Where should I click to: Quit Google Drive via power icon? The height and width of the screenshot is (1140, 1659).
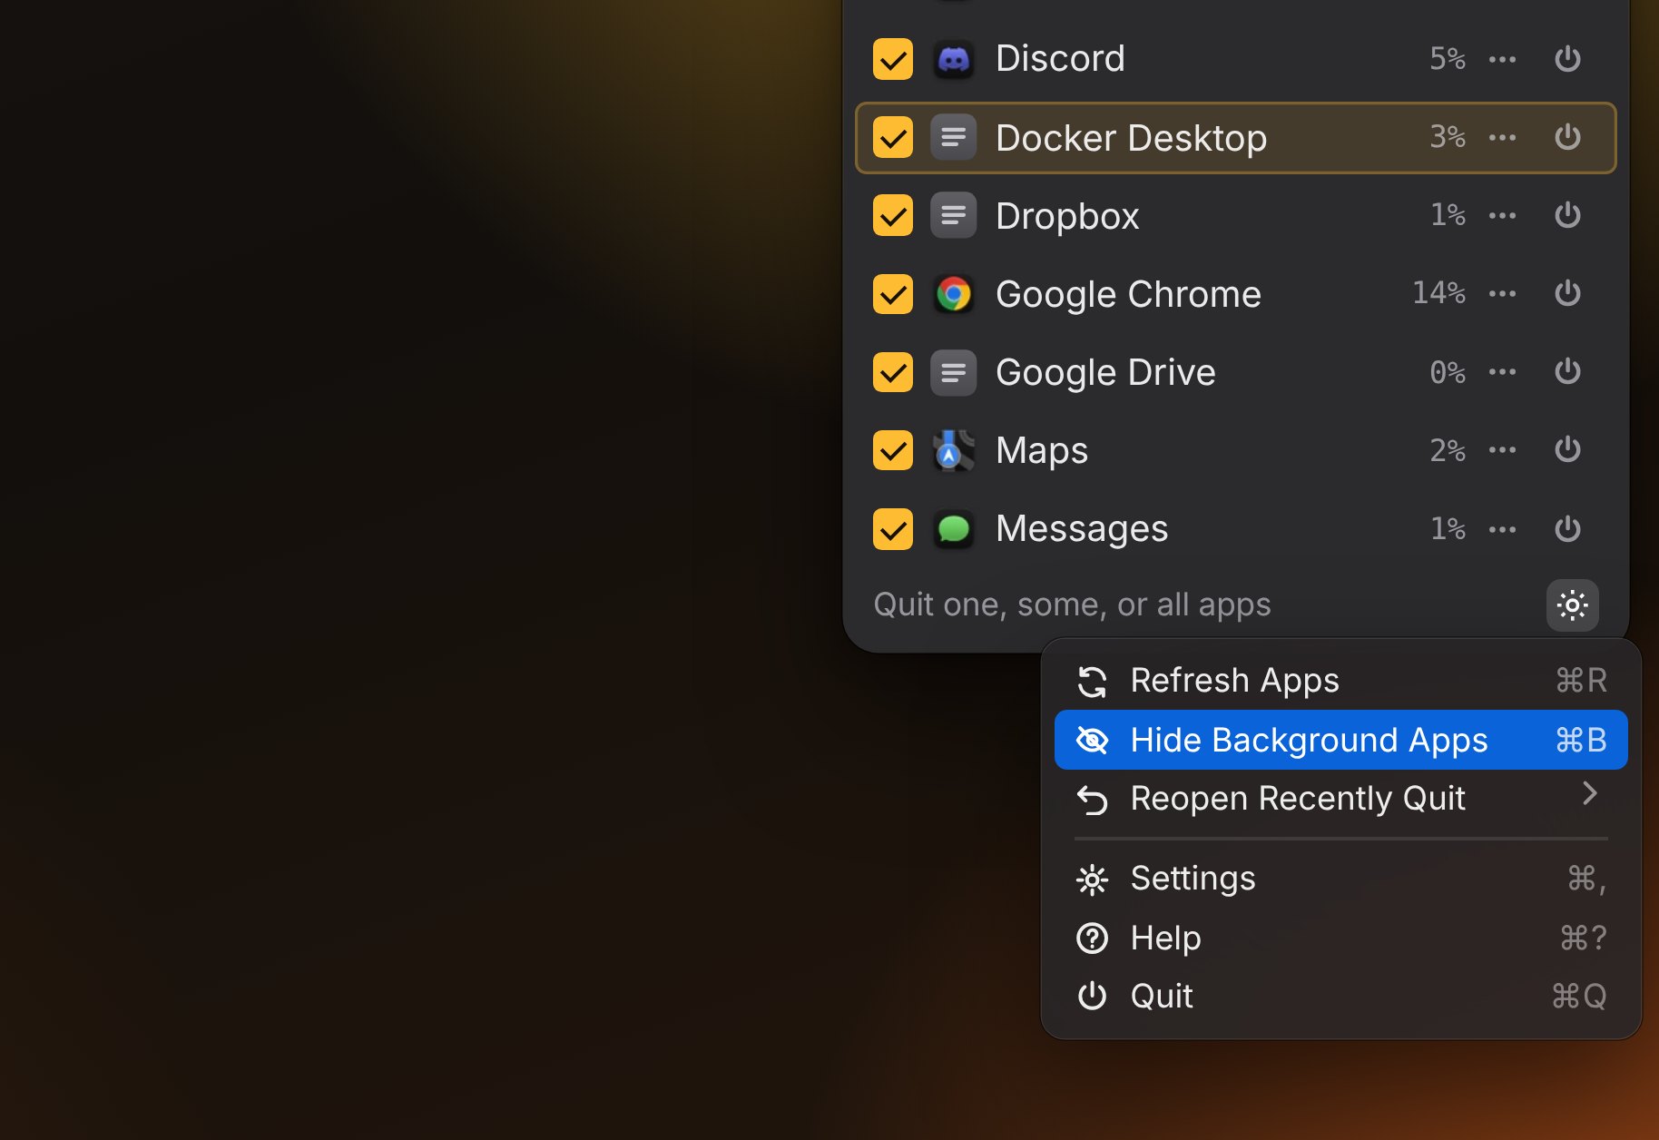pos(1567,371)
